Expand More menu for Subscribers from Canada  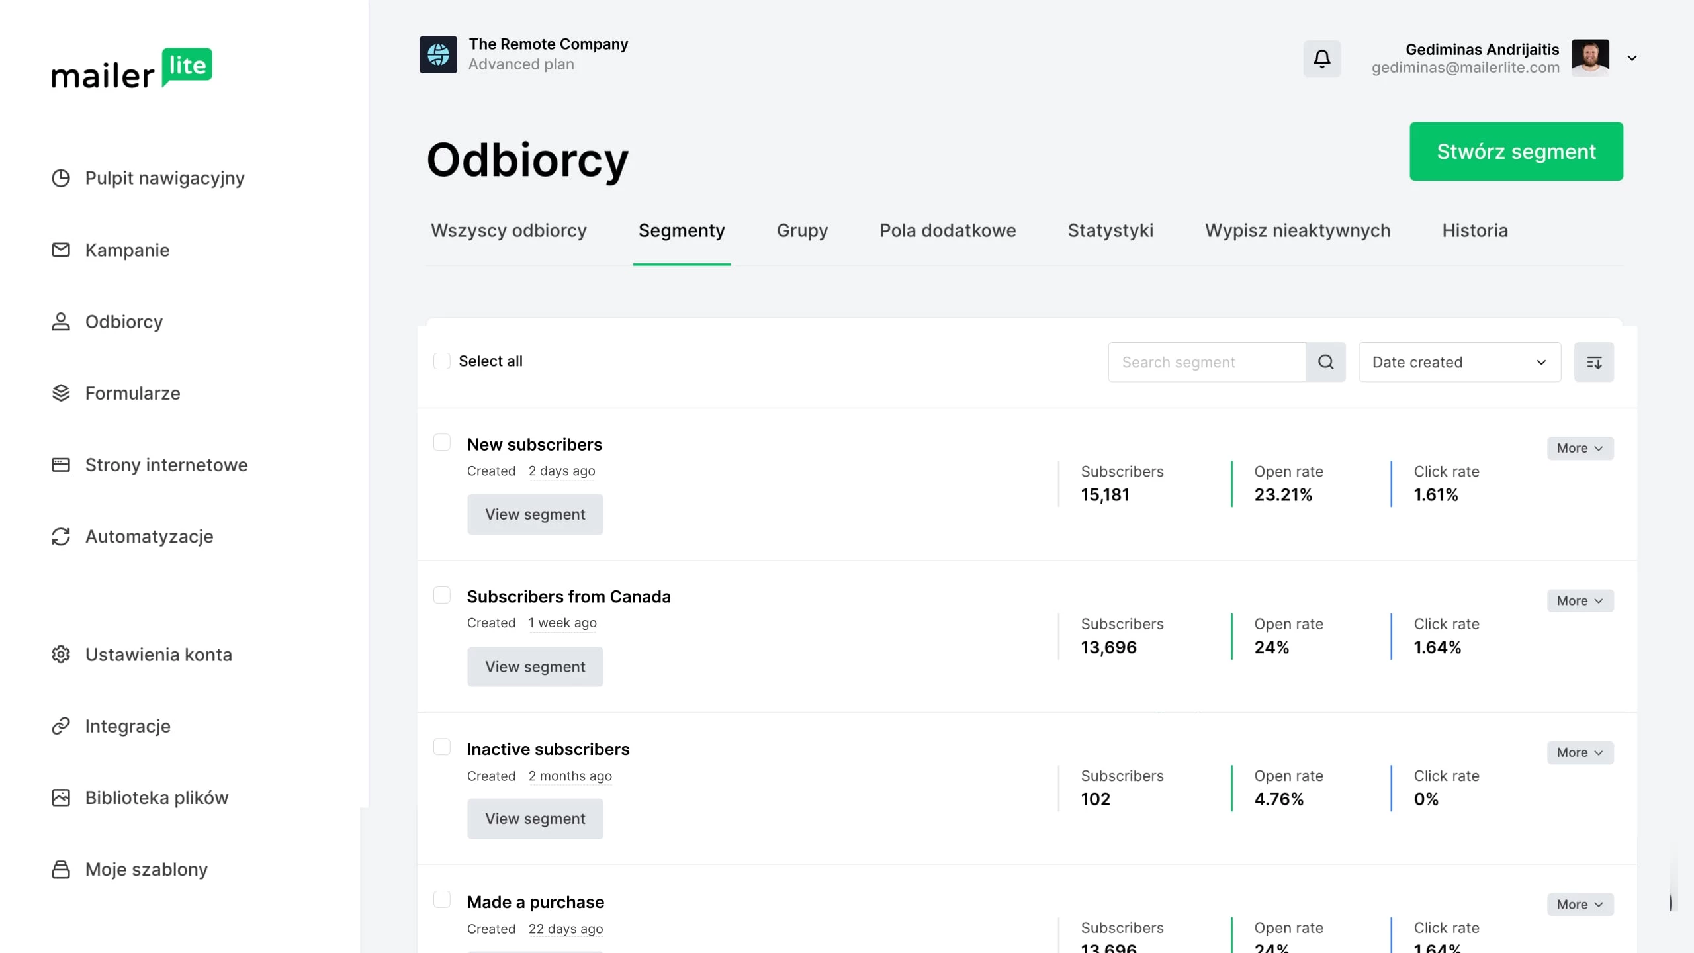[x=1580, y=601]
